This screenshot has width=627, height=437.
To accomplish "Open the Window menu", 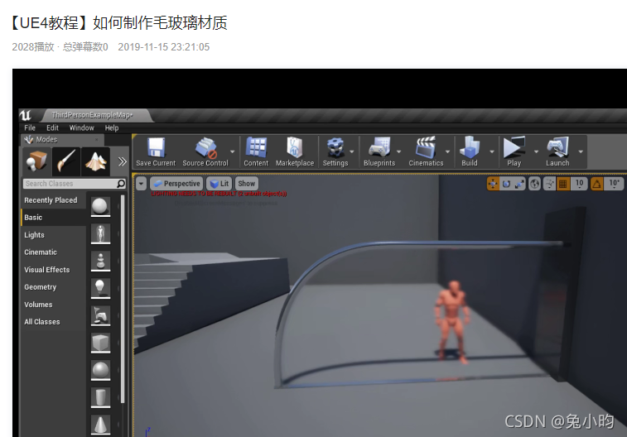I will pos(81,127).
